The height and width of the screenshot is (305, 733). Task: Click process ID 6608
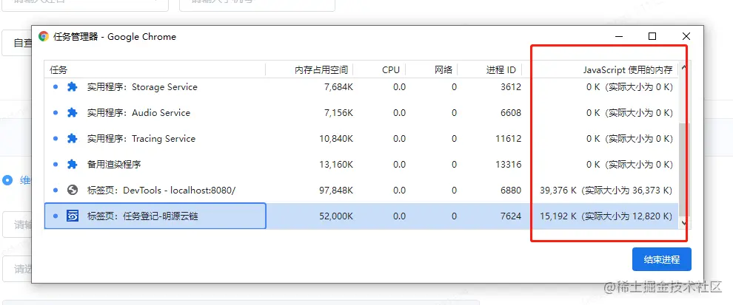(510, 112)
